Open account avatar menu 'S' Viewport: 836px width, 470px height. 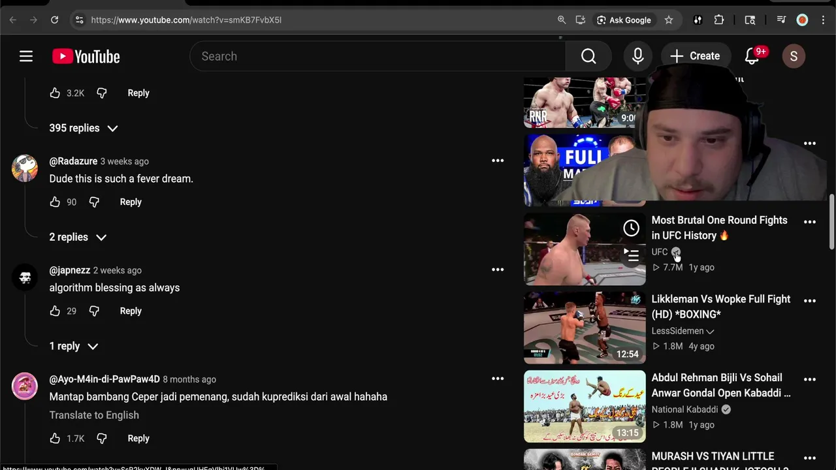(x=794, y=56)
